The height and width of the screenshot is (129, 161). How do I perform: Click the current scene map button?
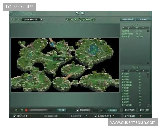(x=128, y=20)
